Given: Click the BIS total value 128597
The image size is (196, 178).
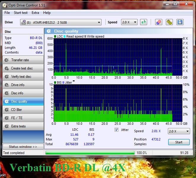Looking at the screenshot, I should click(x=89, y=144).
